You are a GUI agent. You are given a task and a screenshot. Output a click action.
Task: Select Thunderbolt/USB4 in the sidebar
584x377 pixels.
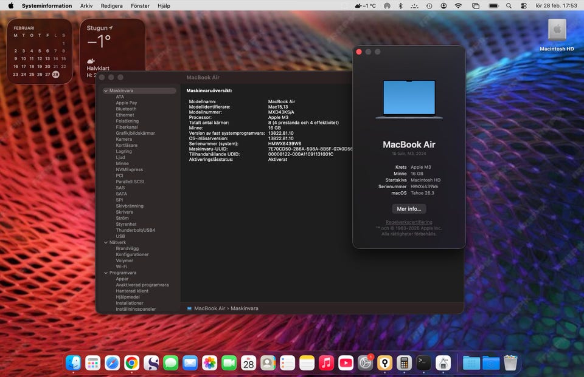pyautogui.click(x=135, y=230)
